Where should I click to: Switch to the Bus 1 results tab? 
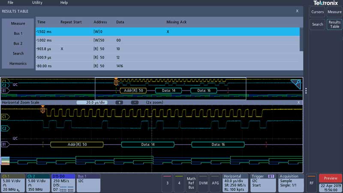tap(18, 33)
